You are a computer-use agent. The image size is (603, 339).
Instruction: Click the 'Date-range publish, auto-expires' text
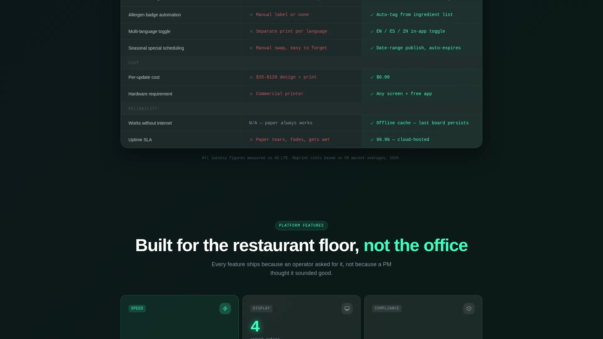tap(419, 48)
